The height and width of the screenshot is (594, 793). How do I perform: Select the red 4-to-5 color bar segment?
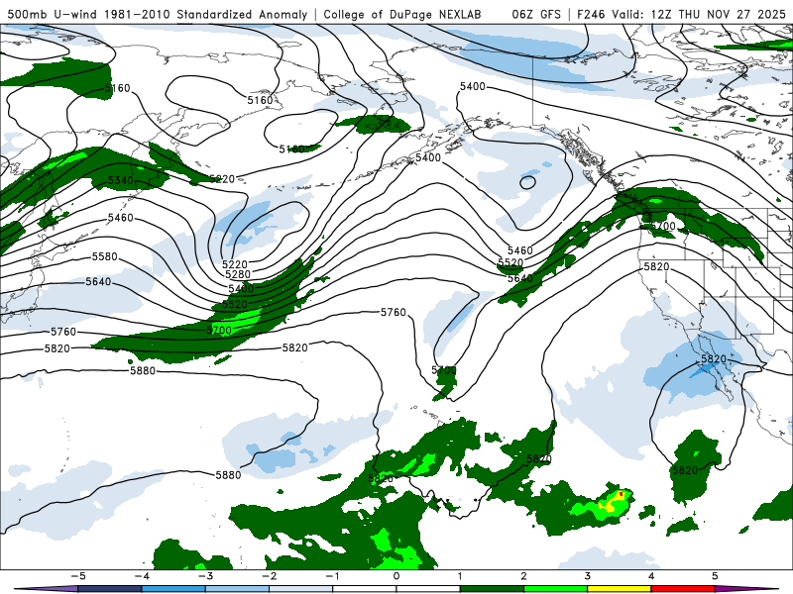point(683,589)
